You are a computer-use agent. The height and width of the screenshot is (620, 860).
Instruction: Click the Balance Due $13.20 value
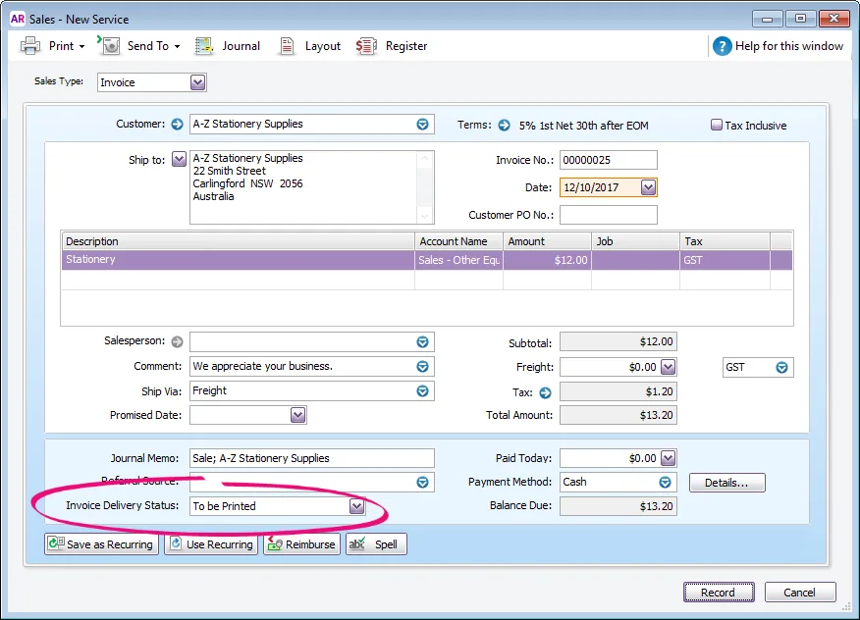click(x=618, y=506)
